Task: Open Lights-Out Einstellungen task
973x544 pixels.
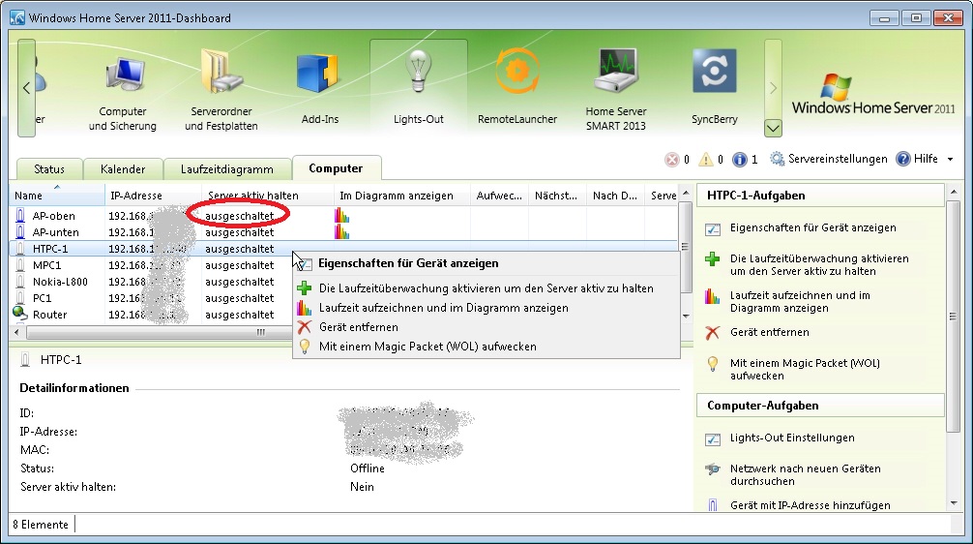Action: click(x=792, y=438)
